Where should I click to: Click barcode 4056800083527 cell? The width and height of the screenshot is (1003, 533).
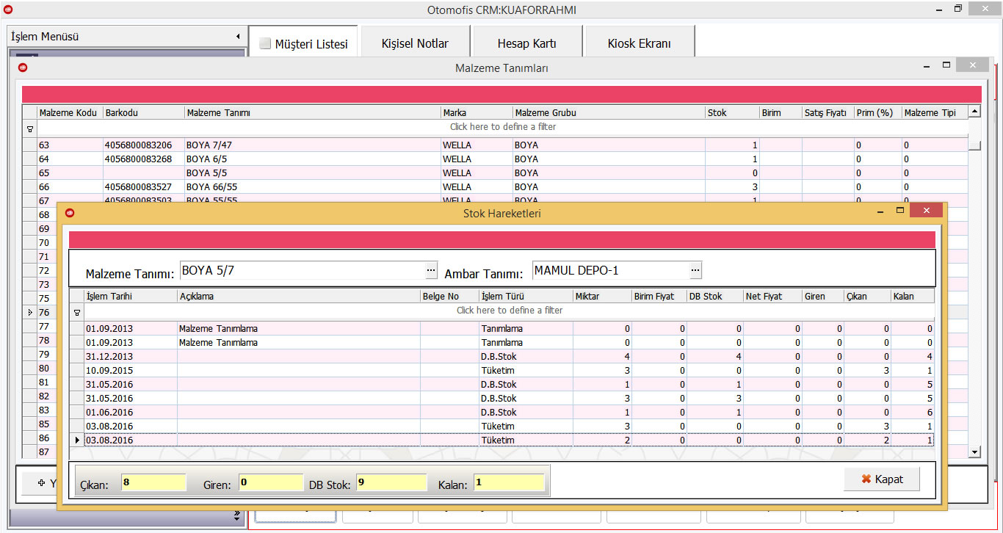point(144,187)
